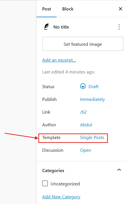Select the Uncategorized label text
Viewport: 127px width, 204px height.
pyautogui.click(x=65, y=184)
